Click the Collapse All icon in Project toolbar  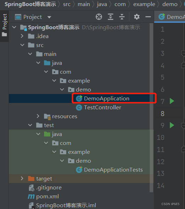point(122,17)
